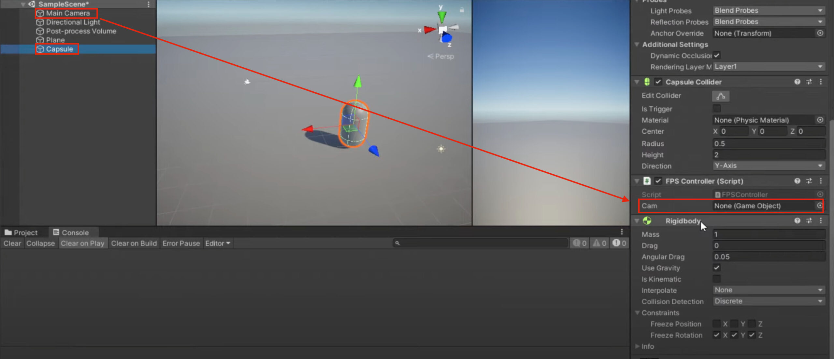Toggle the Is Kinematic checkbox
The height and width of the screenshot is (359, 834).
pos(717,279)
